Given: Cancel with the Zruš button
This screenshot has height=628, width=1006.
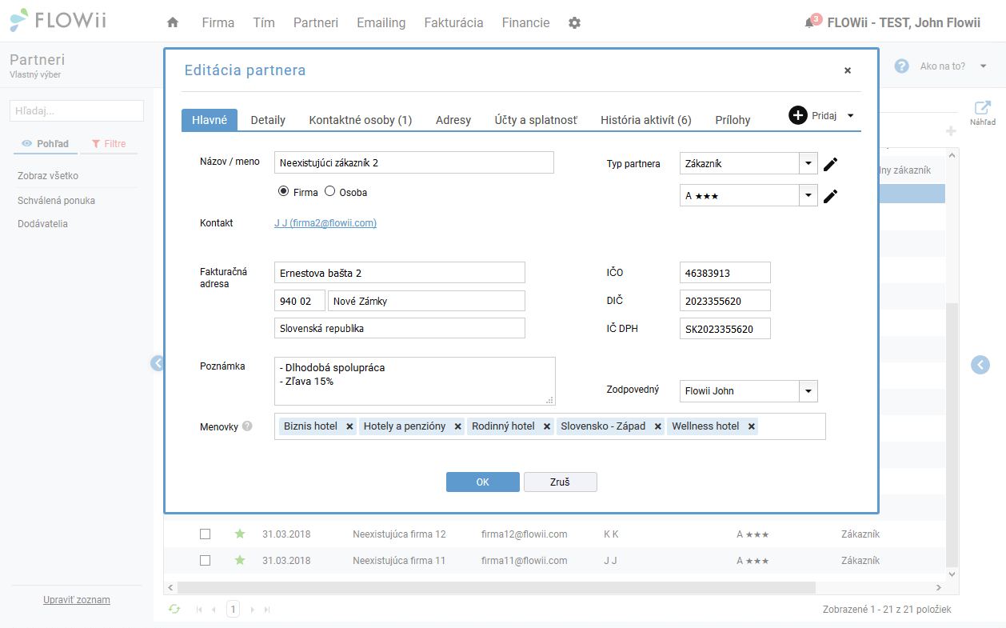Looking at the screenshot, I should coord(561,482).
